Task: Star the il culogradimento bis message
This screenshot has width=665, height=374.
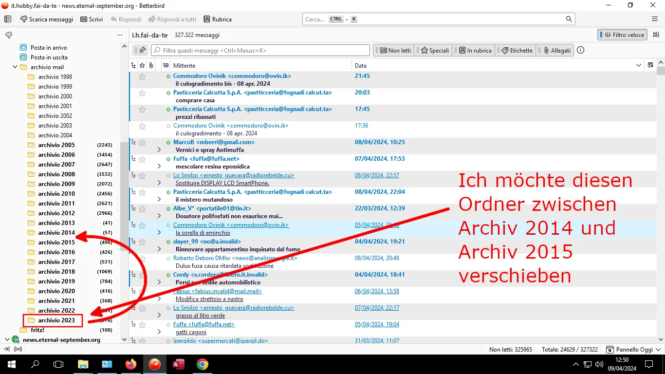Action: coord(142,76)
